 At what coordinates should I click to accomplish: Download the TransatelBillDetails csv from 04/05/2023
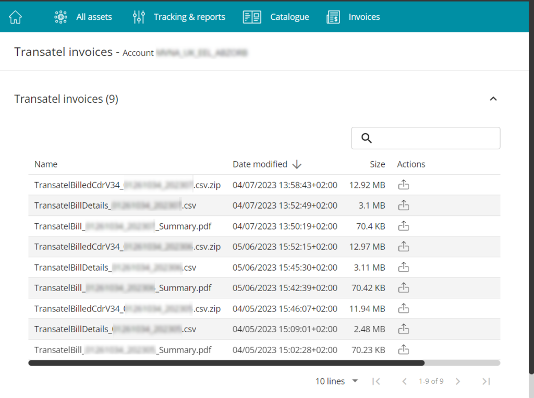[404, 329]
